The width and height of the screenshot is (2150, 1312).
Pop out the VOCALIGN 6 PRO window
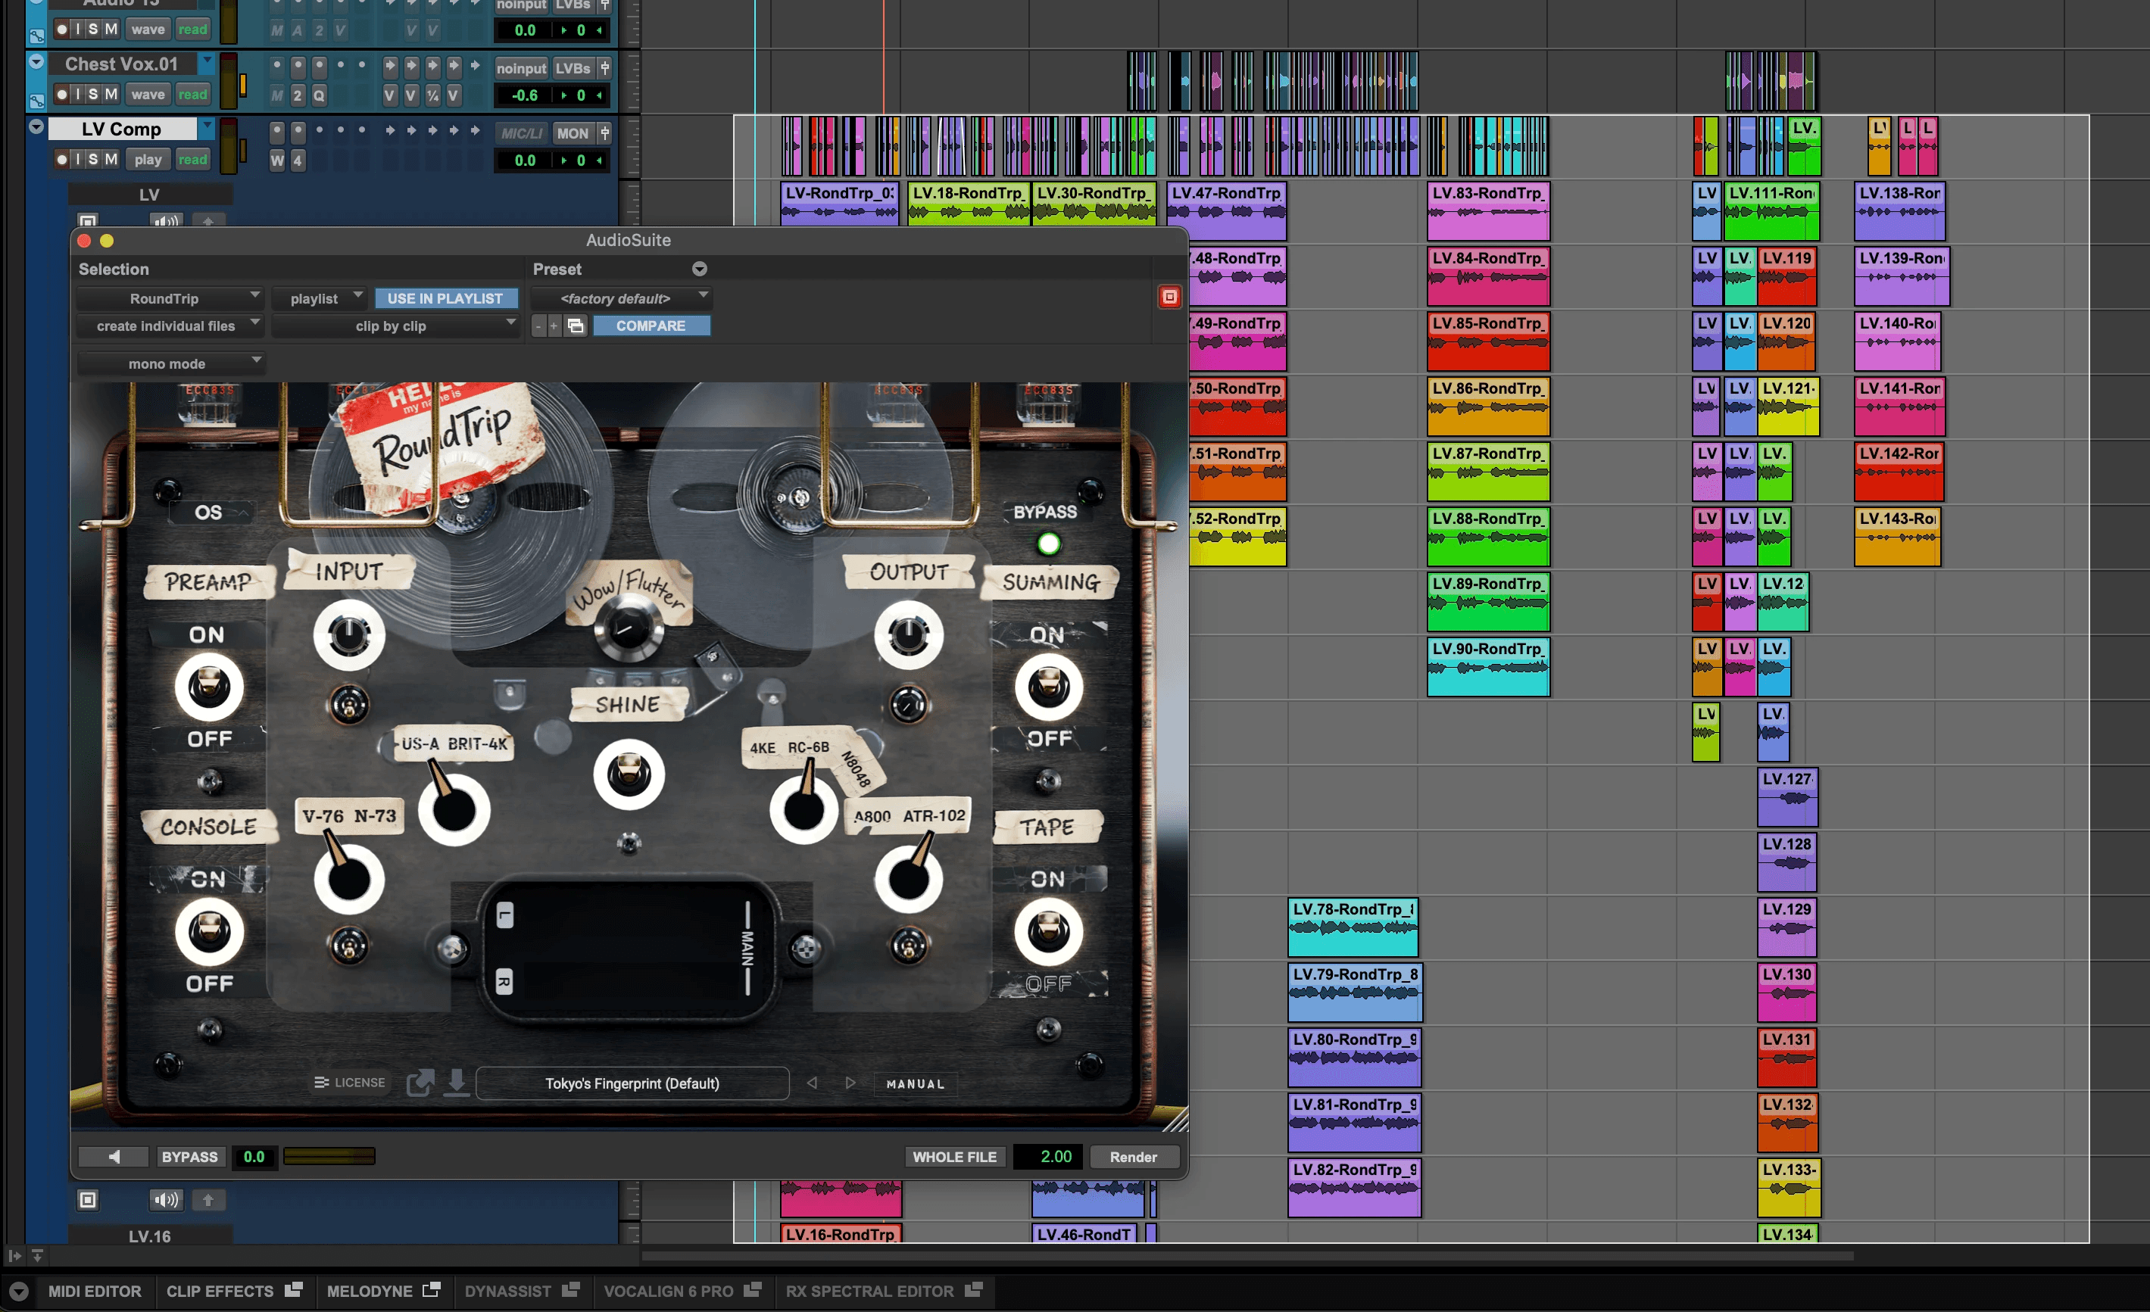(x=753, y=1289)
